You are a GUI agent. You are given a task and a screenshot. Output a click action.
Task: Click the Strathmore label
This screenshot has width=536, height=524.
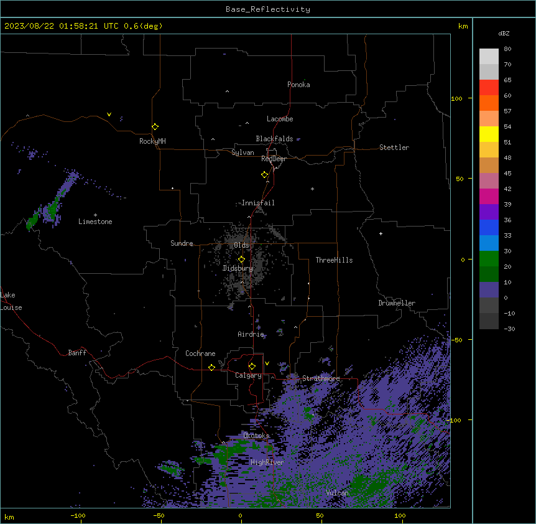pyautogui.click(x=321, y=378)
